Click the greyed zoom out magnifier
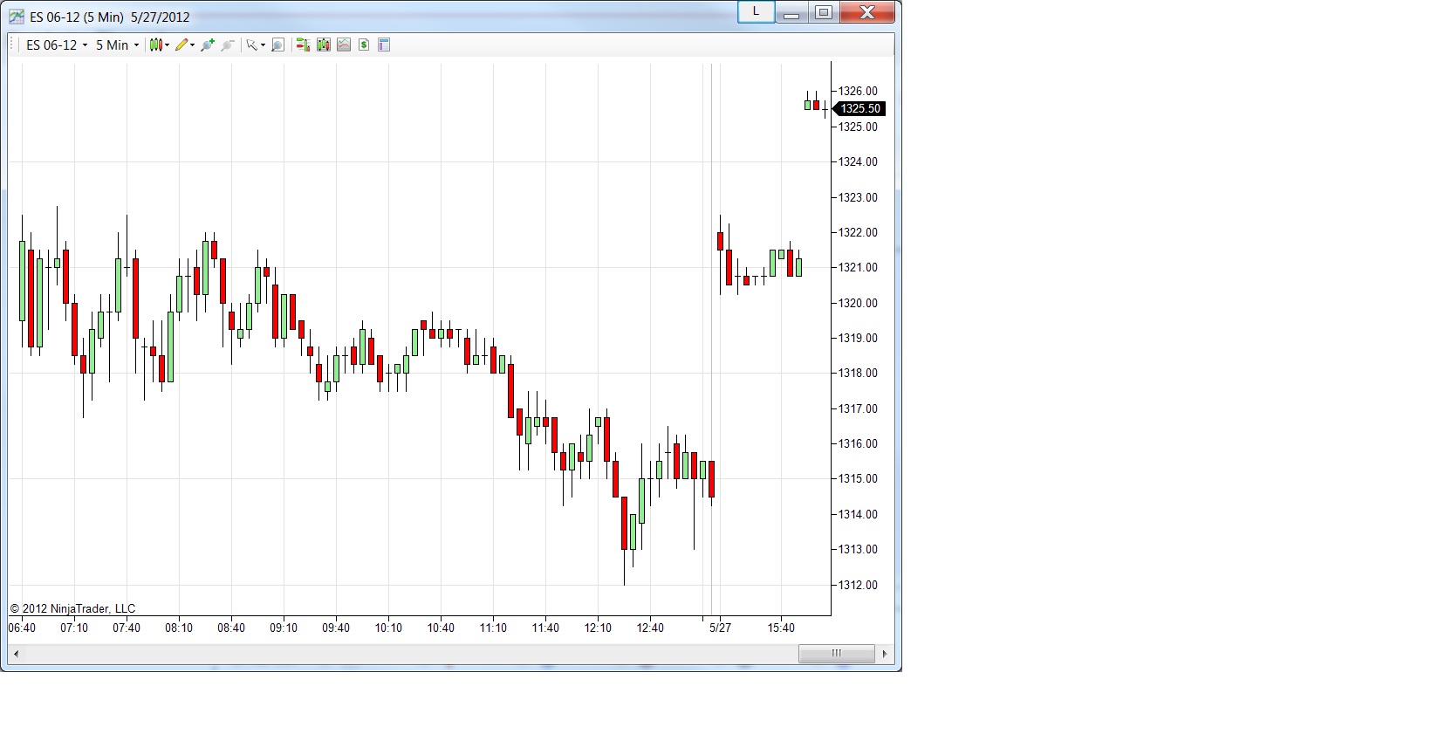 (228, 45)
